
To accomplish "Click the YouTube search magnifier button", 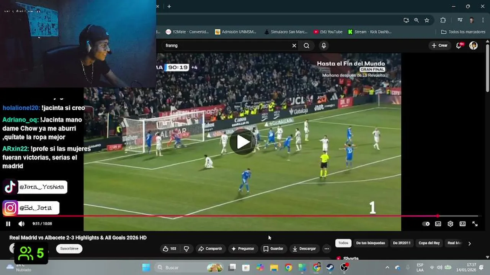I will click(x=306, y=45).
